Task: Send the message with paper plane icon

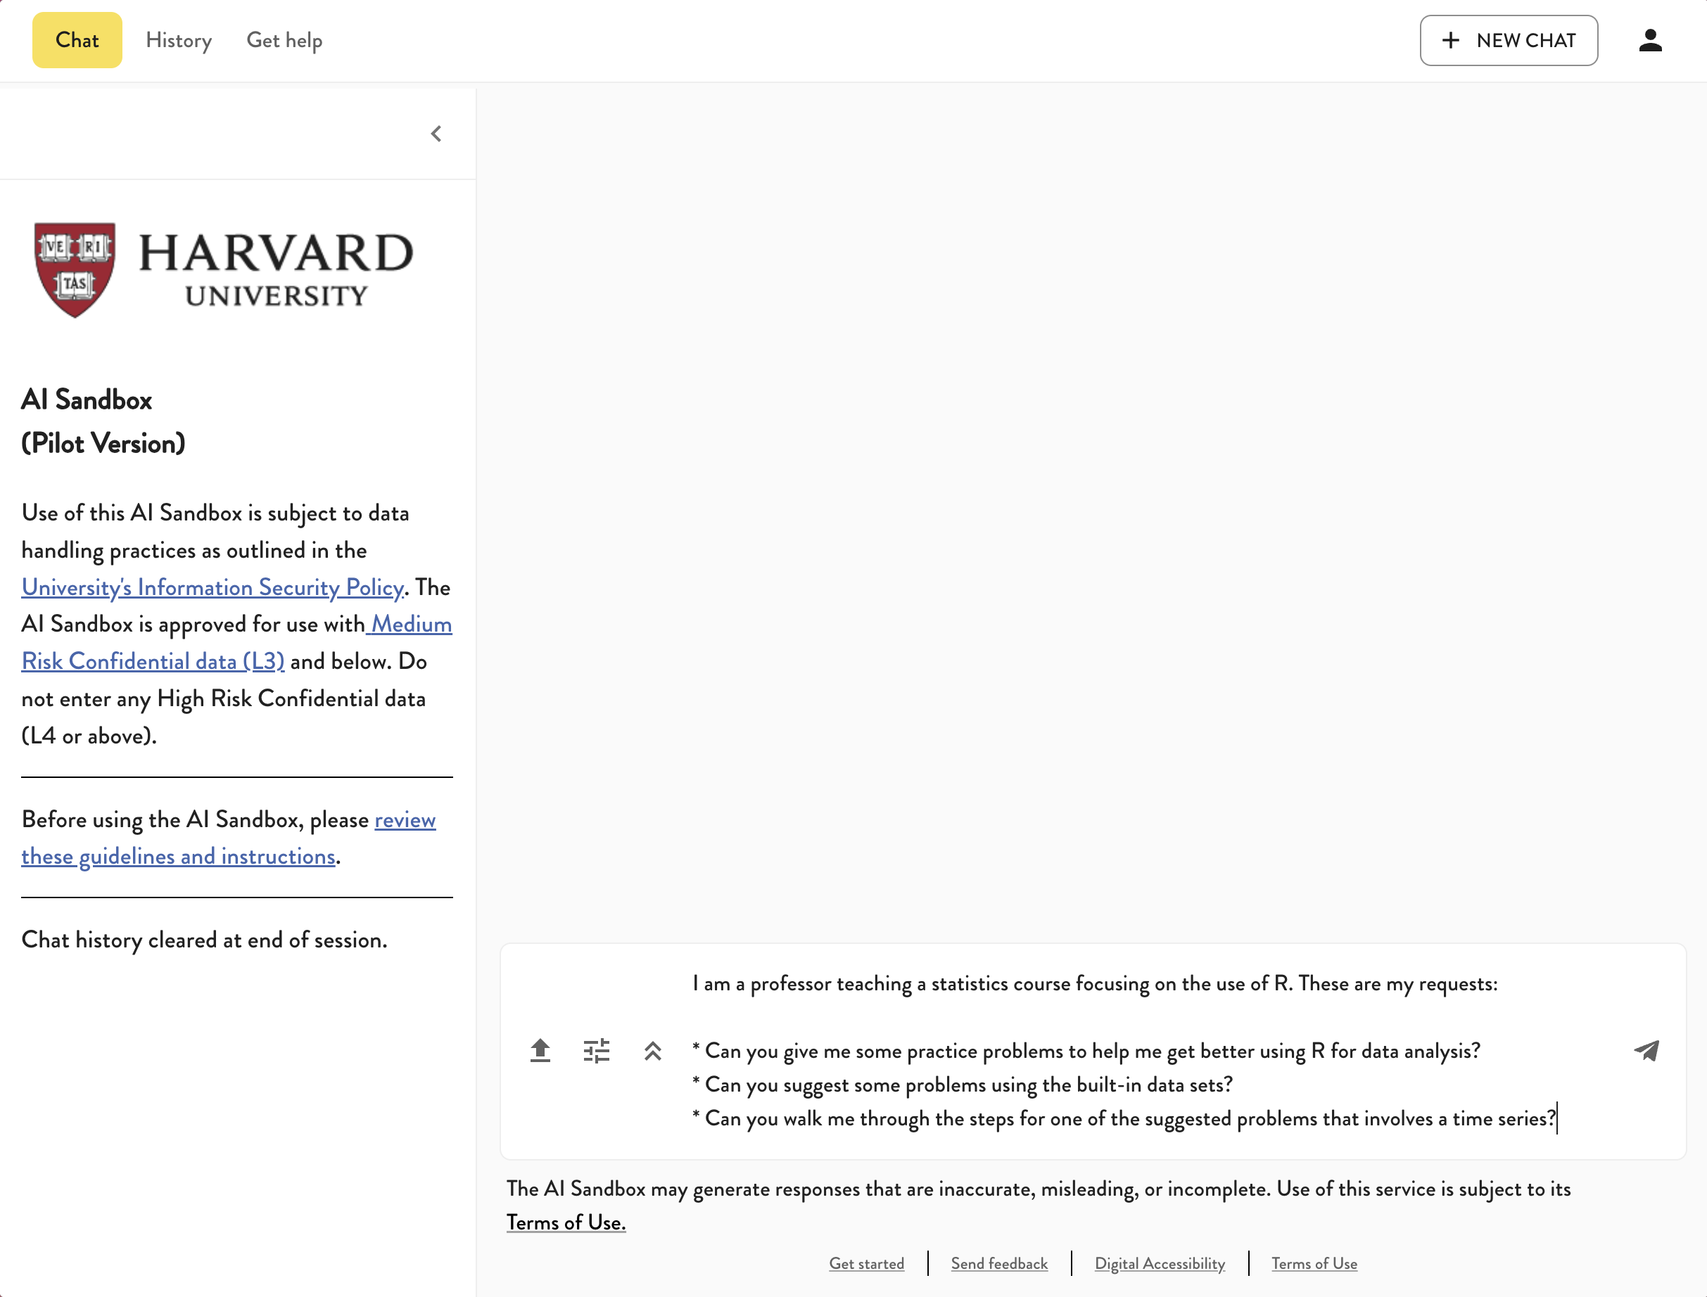Action: tap(1646, 1051)
